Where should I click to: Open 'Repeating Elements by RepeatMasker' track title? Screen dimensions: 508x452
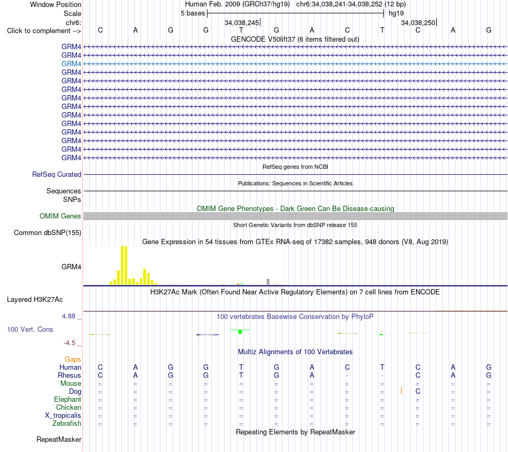(295, 432)
